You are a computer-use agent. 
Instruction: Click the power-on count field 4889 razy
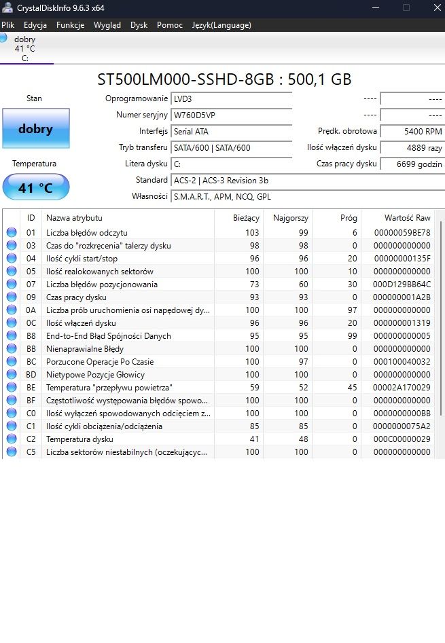coord(412,147)
